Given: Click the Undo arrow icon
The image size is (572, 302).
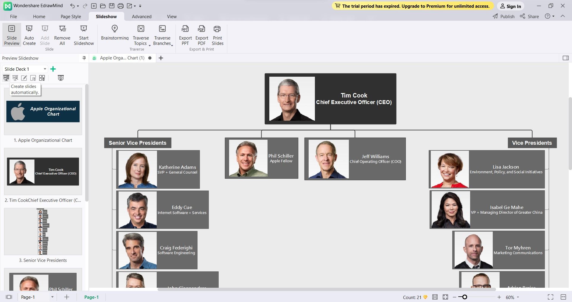Looking at the screenshot, I should pyautogui.click(x=72, y=6).
